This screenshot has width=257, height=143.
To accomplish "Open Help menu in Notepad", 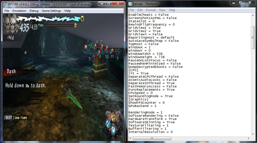I will coord(172,10).
